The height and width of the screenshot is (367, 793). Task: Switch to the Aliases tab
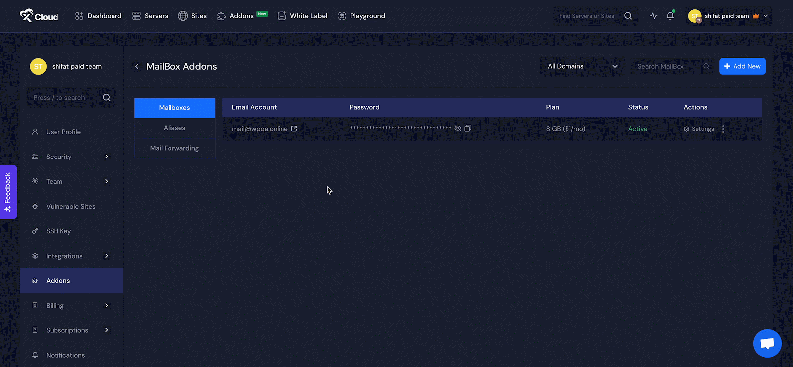click(x=174, y=128)
